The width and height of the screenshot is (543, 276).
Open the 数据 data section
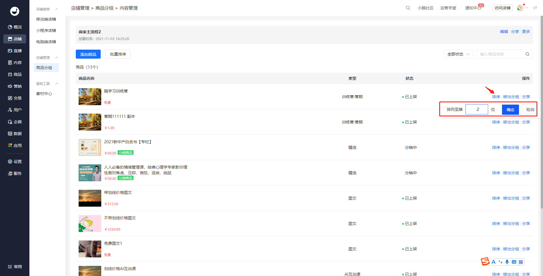click(x=15, y=134)
